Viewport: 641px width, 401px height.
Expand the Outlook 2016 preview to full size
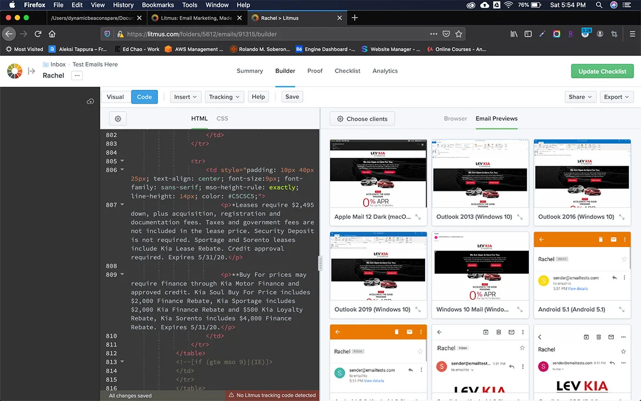point(622,217)
